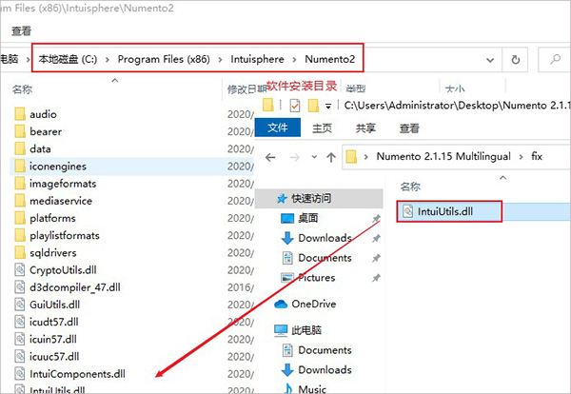Screen dimensions: 571x394
Task: Click GuiUtils.dll file icon
Action: coord(20,305)
